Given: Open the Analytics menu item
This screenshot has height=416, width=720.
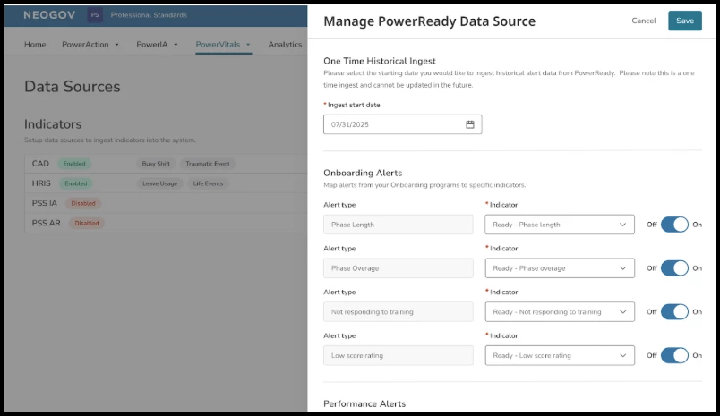Looking at the screenshot, I should tap(285, 45).
